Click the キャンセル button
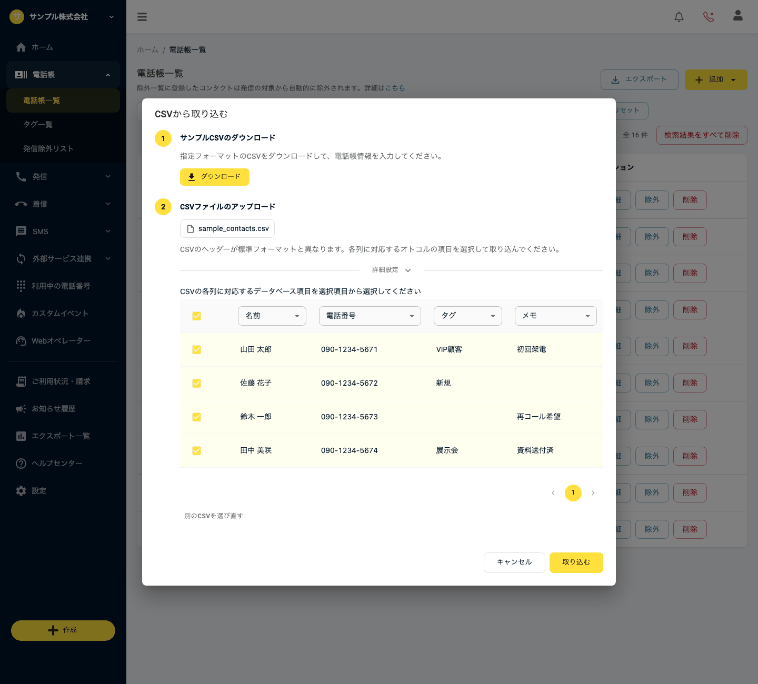Image resolution: width=758 pixels, height=684 pixels. 514,562
